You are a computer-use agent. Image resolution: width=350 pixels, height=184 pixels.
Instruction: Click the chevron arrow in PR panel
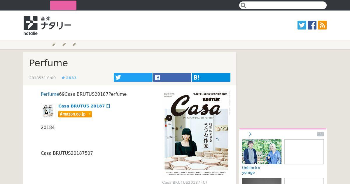(250, 134)
